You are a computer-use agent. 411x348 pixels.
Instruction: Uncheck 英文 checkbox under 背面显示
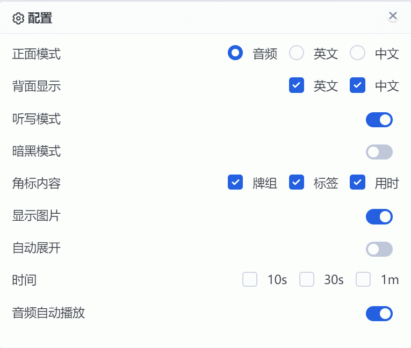[297, 85]
